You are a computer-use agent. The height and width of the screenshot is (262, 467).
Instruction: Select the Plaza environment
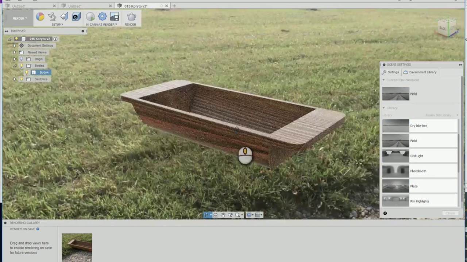[420, 186]
